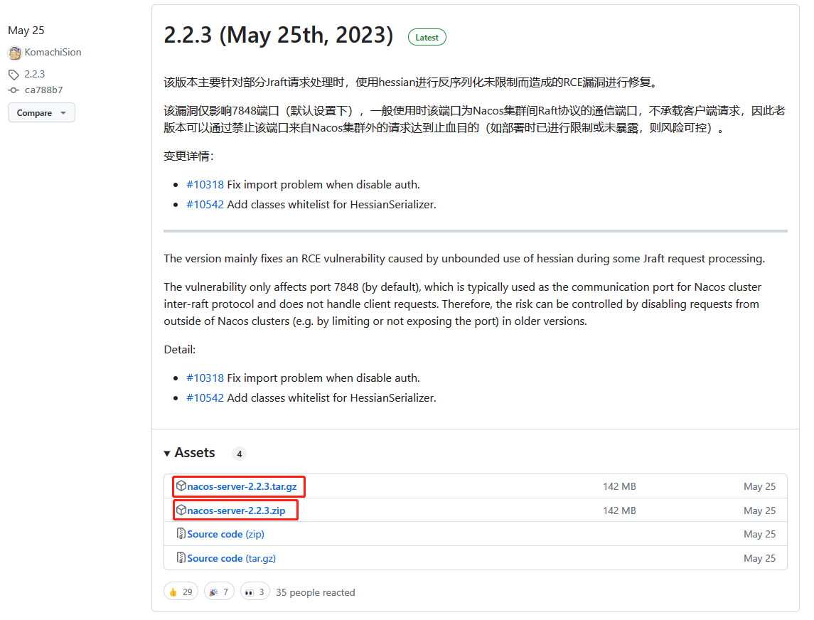The height and width of the screenshot is (620, 814).
Task: React with the party popper emoji (7)
Action: [x=219, y=592]
